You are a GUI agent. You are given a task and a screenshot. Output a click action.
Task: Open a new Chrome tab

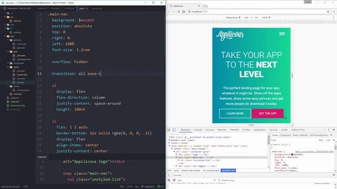pyautogui.click(x=205, y=6)
